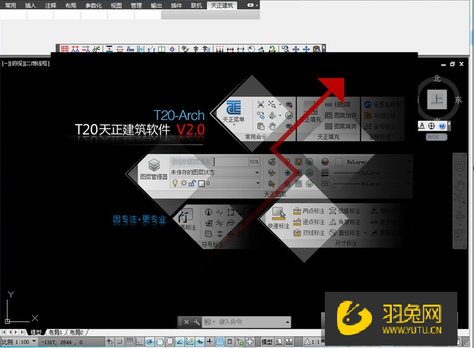This screenshot has width=474, height=348.
Task: Open the 二维线框 visual style menu
Action: pos(37,63)
